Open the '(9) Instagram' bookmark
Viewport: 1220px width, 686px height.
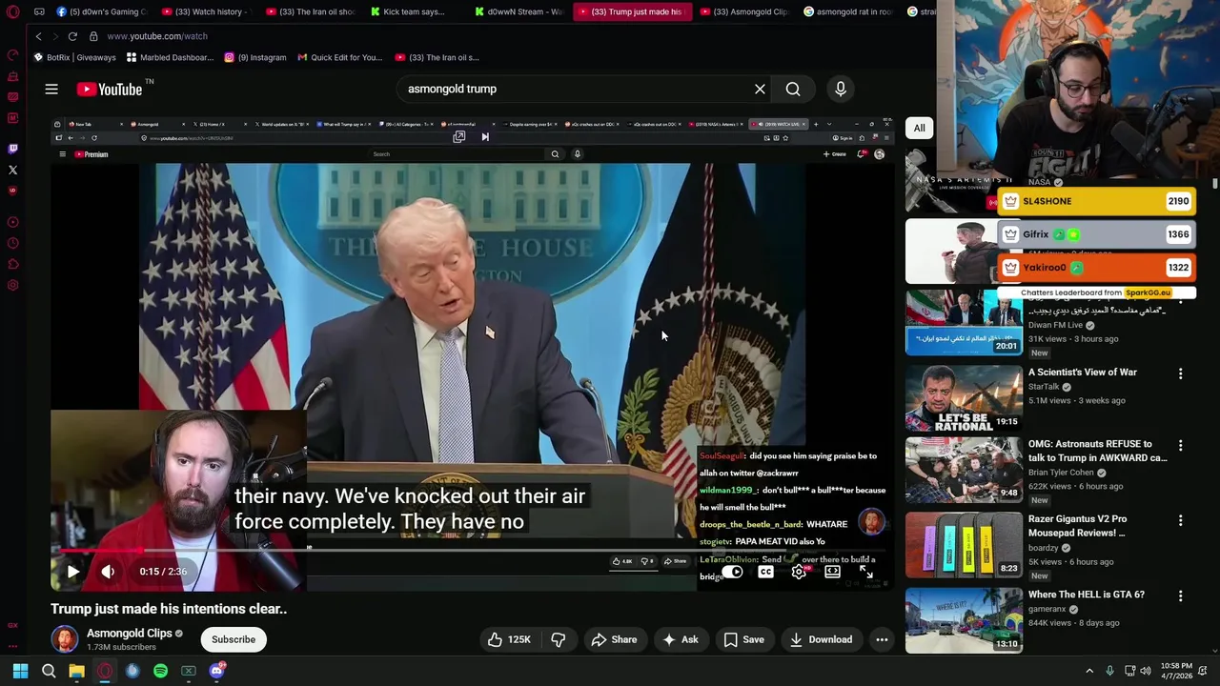254,57
